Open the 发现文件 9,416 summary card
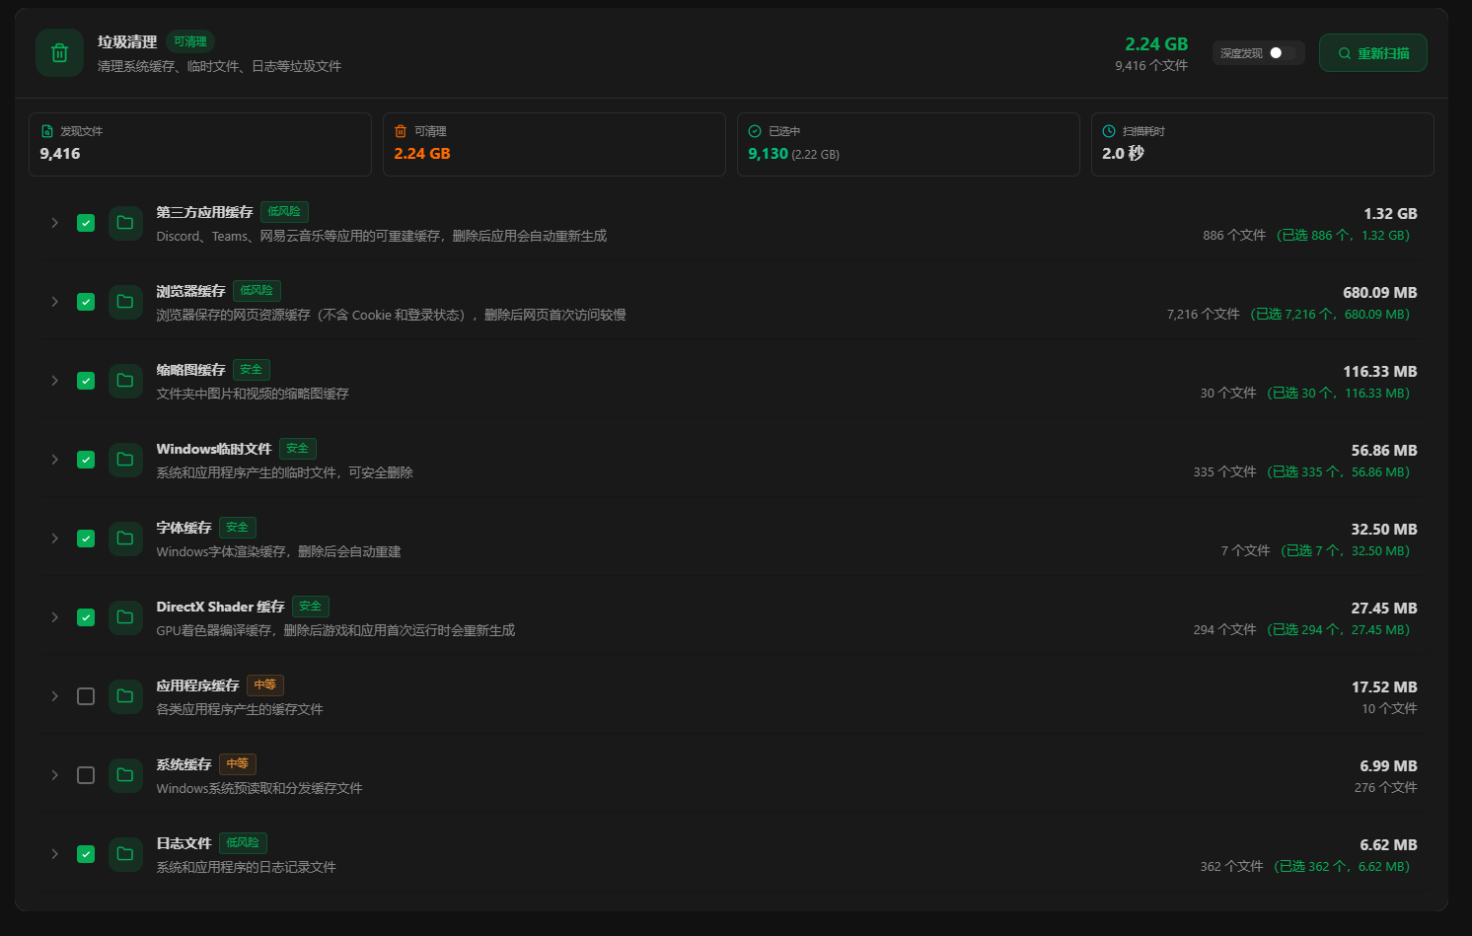 (200, 144)
